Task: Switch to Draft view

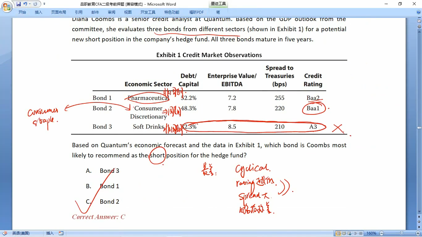Action: (360, 233)
